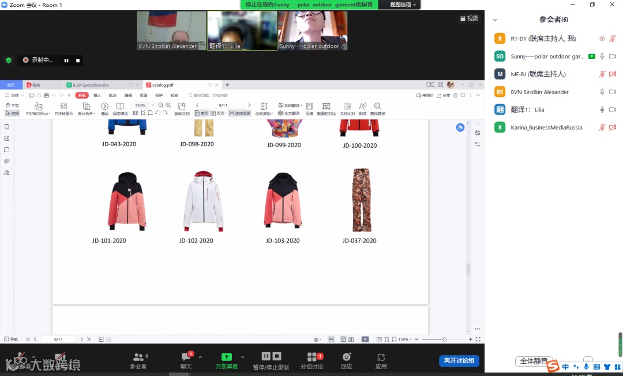Screen dimensions: 623x376
Task: Toggle the Zoom video camera button
Action: (x=60, y=360)
